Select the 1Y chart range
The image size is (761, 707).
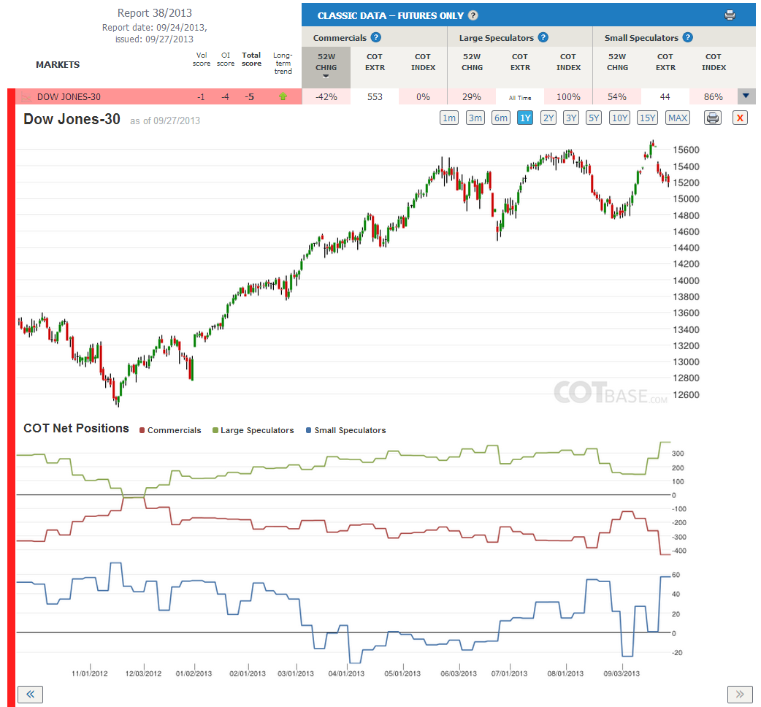pyautogui.click(x=525, y=118)
